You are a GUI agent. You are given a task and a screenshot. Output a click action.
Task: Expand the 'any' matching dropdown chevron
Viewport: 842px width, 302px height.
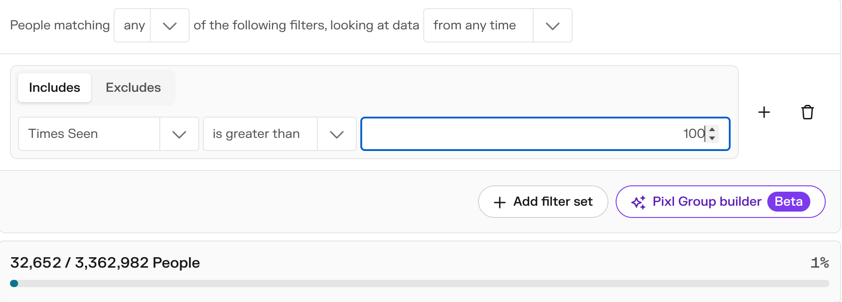[x=170, y=26]
